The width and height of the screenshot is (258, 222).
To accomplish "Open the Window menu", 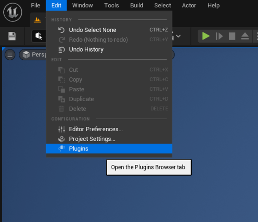I will (x=83, y=6).
